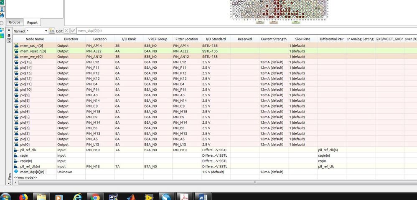Click output pin icon of pio[8]
Viewport: 417px width, 200px height.
(x=16, y=100)
